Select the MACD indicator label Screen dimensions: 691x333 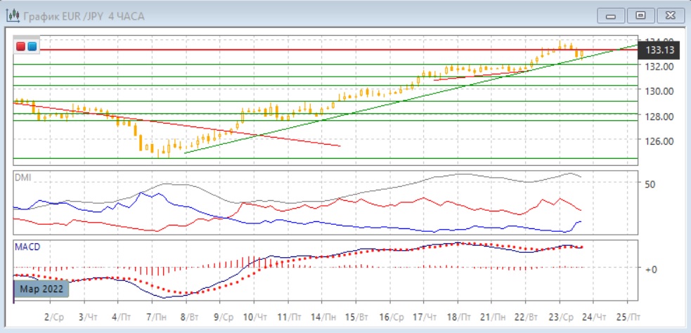[x=27, y=247]
